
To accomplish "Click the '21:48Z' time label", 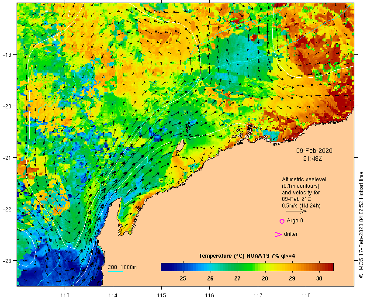I will 312,159.
